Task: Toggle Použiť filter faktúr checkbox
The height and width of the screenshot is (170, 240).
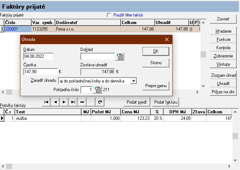Action: (109, 15)
